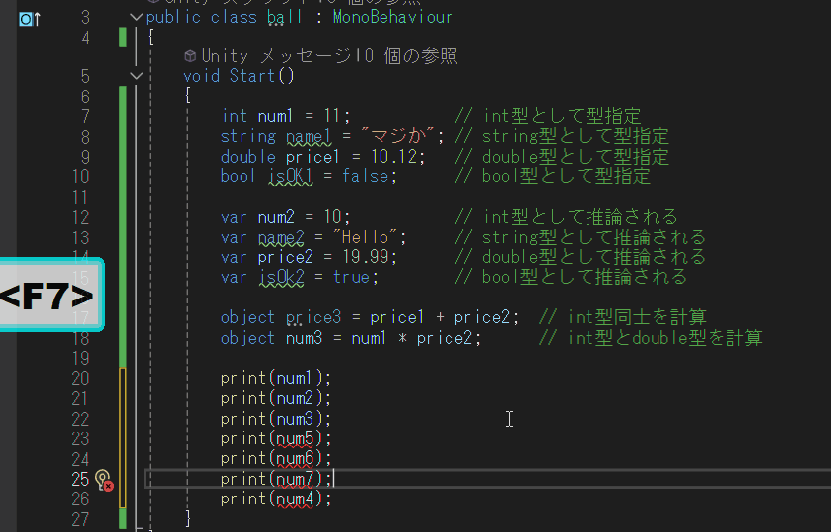The height and width of the screenshot is (532, 831).
Task: Click the Unity cube icon above void Start
Action: click(190, 55)
